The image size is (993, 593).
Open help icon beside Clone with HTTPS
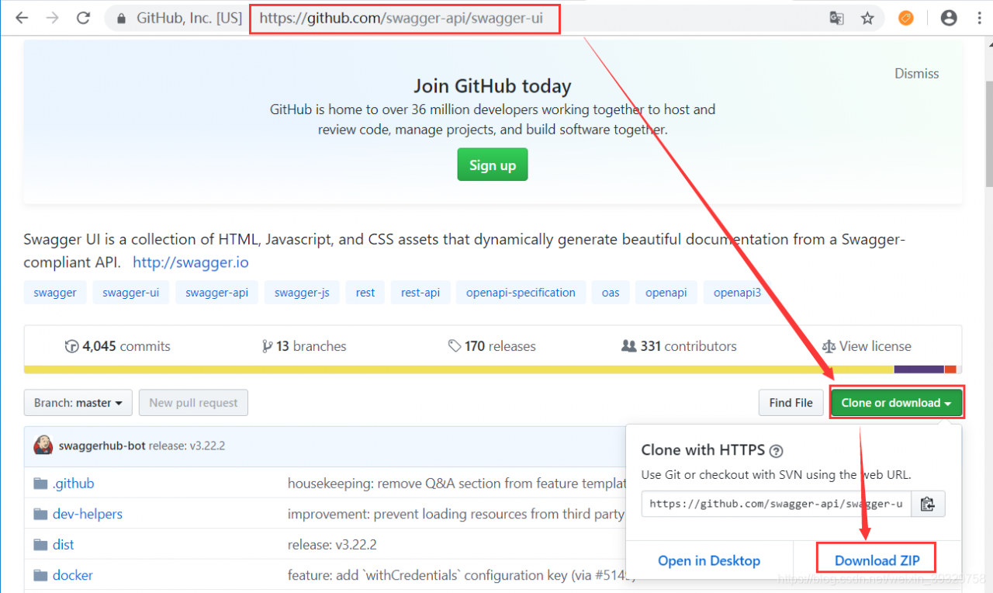777,451
